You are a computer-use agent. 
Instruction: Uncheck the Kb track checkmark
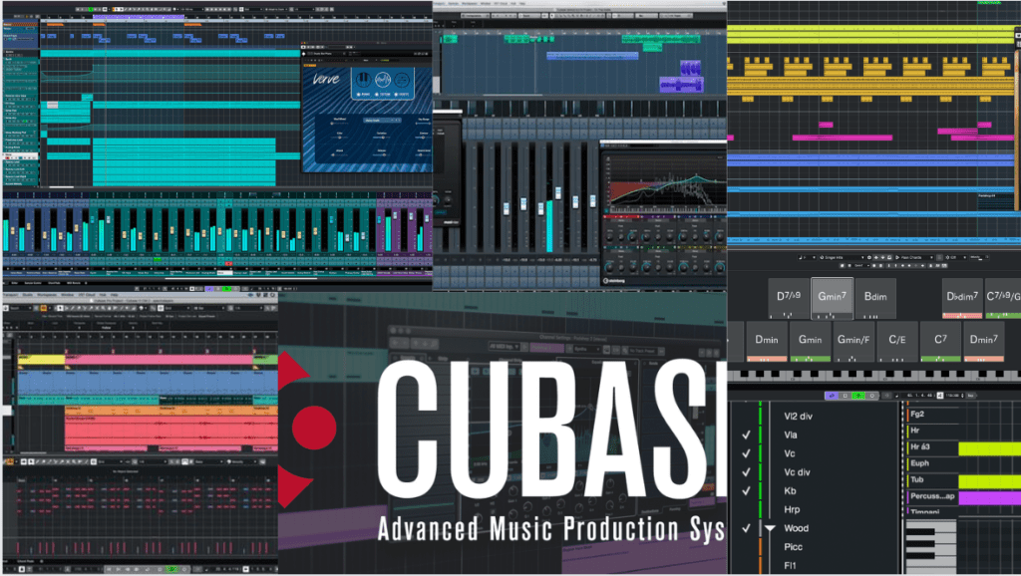point(746,491)
